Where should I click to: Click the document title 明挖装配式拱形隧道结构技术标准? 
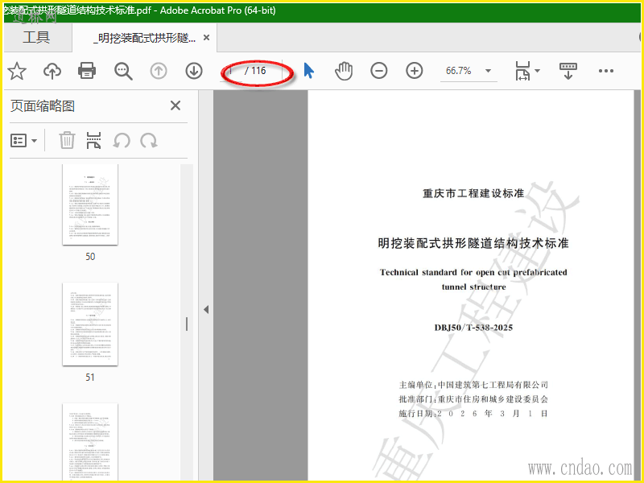(x=473, y=243)
